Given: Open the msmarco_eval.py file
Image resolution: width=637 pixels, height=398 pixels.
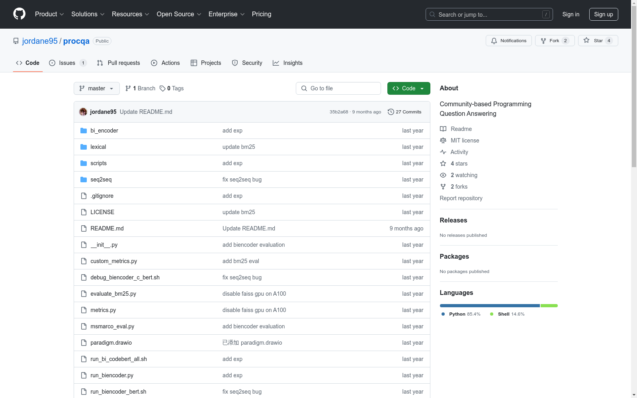Looking at the screenshot, I should (112, 326).
